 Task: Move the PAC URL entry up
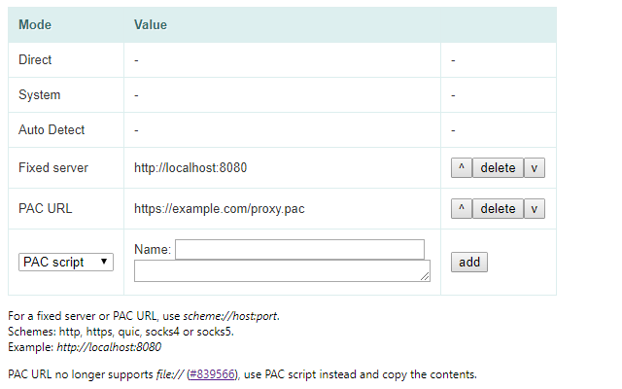tap(462, 208)
